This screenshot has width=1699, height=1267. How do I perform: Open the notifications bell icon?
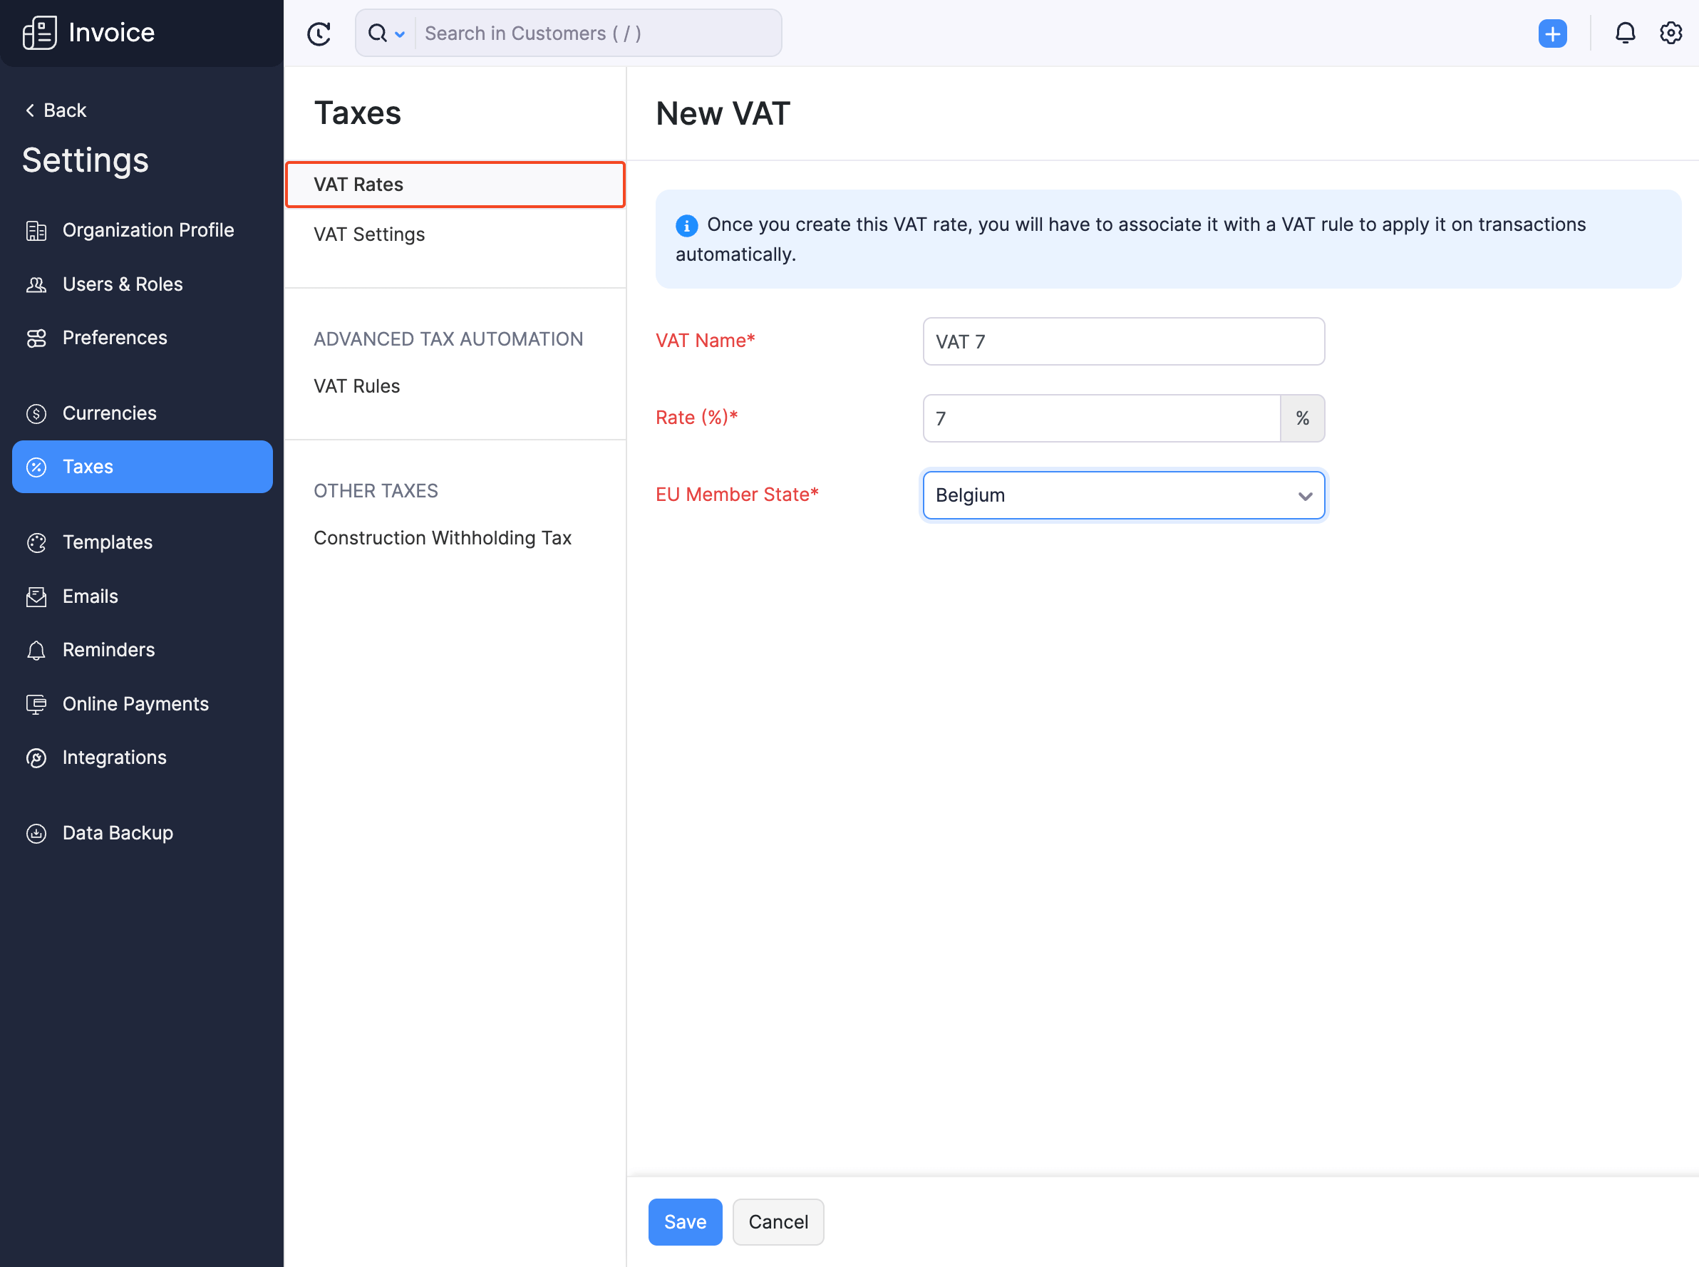[x=1626, y=33]
